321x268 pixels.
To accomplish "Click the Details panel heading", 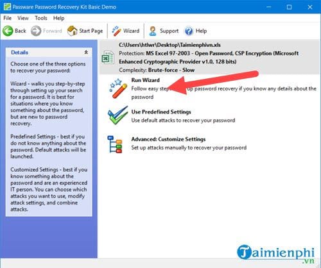I will (x=19, y=53).
